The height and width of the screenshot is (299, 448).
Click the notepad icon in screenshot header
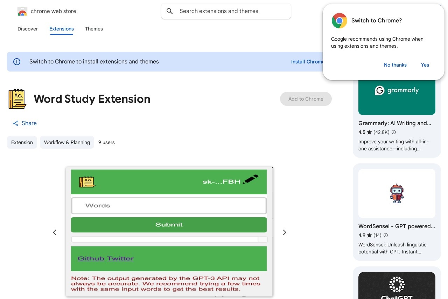coord(87,182)
